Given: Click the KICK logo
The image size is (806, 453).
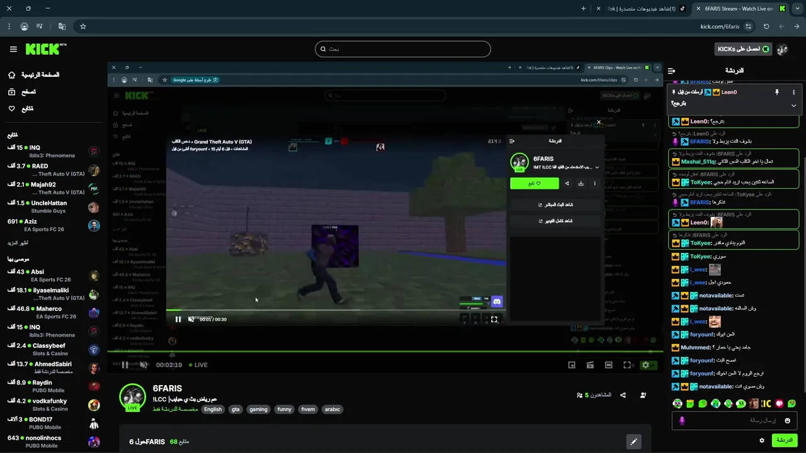Looking at the screenshot, I should click(45, 49).
